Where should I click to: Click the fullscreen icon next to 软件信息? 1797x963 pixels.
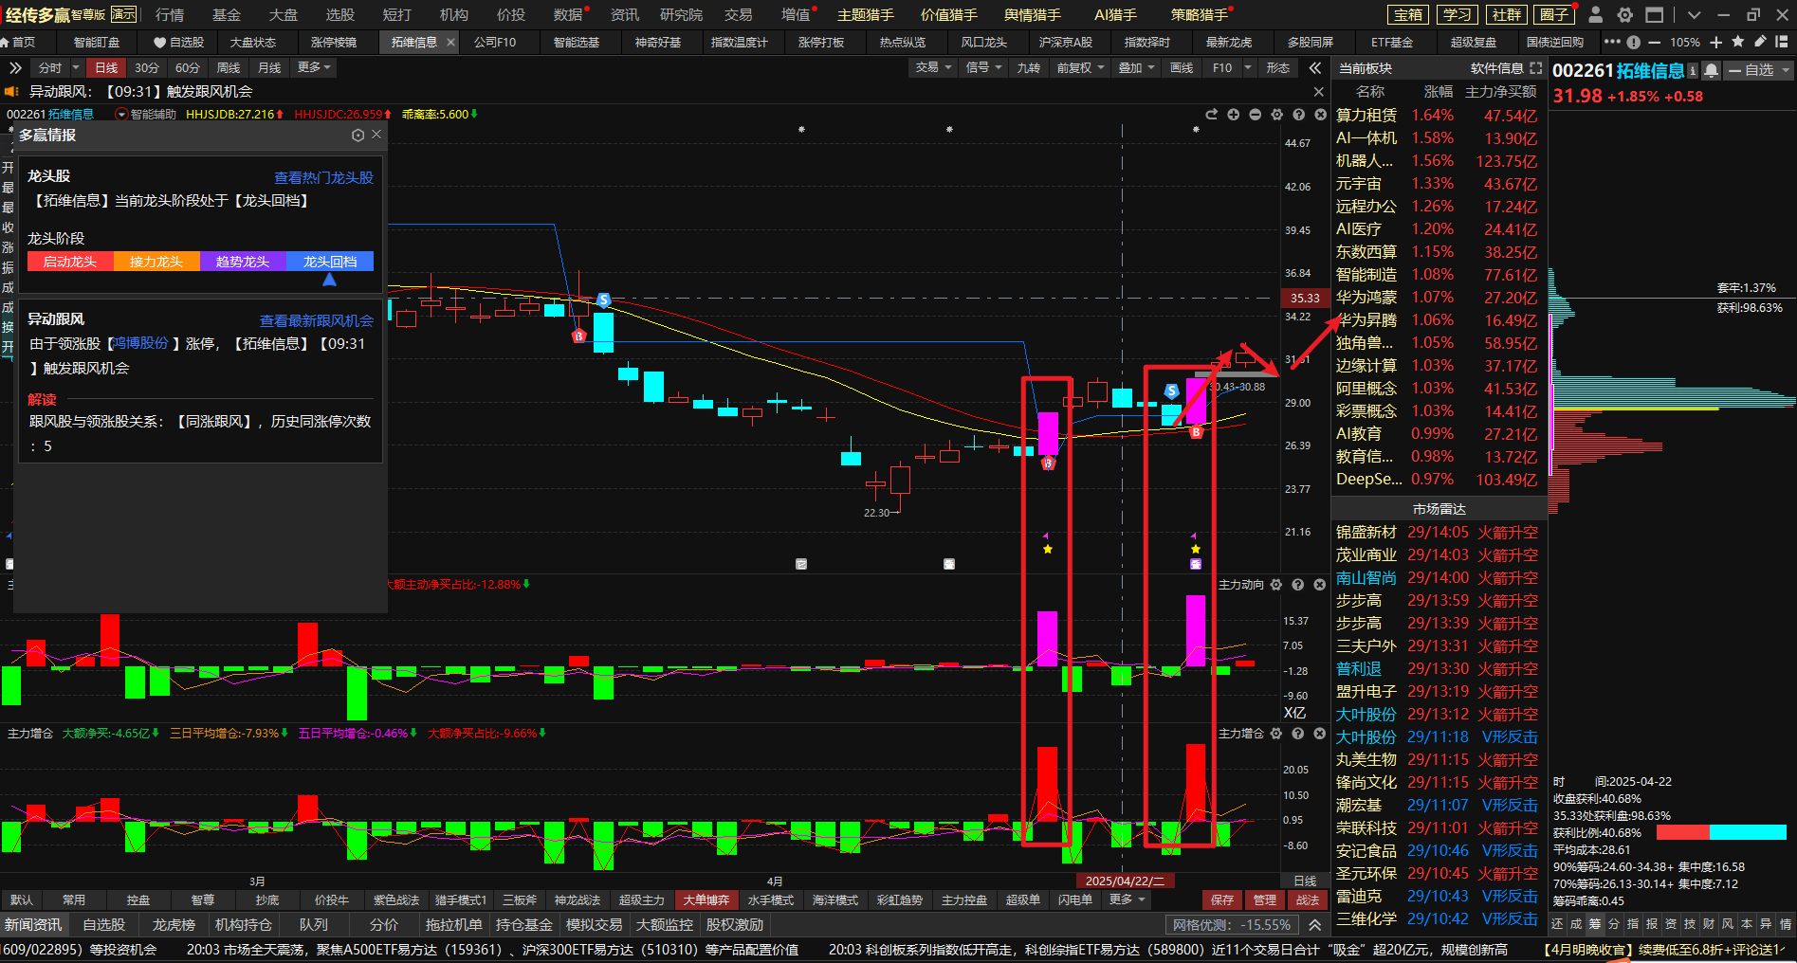(x=1536, y=68)
